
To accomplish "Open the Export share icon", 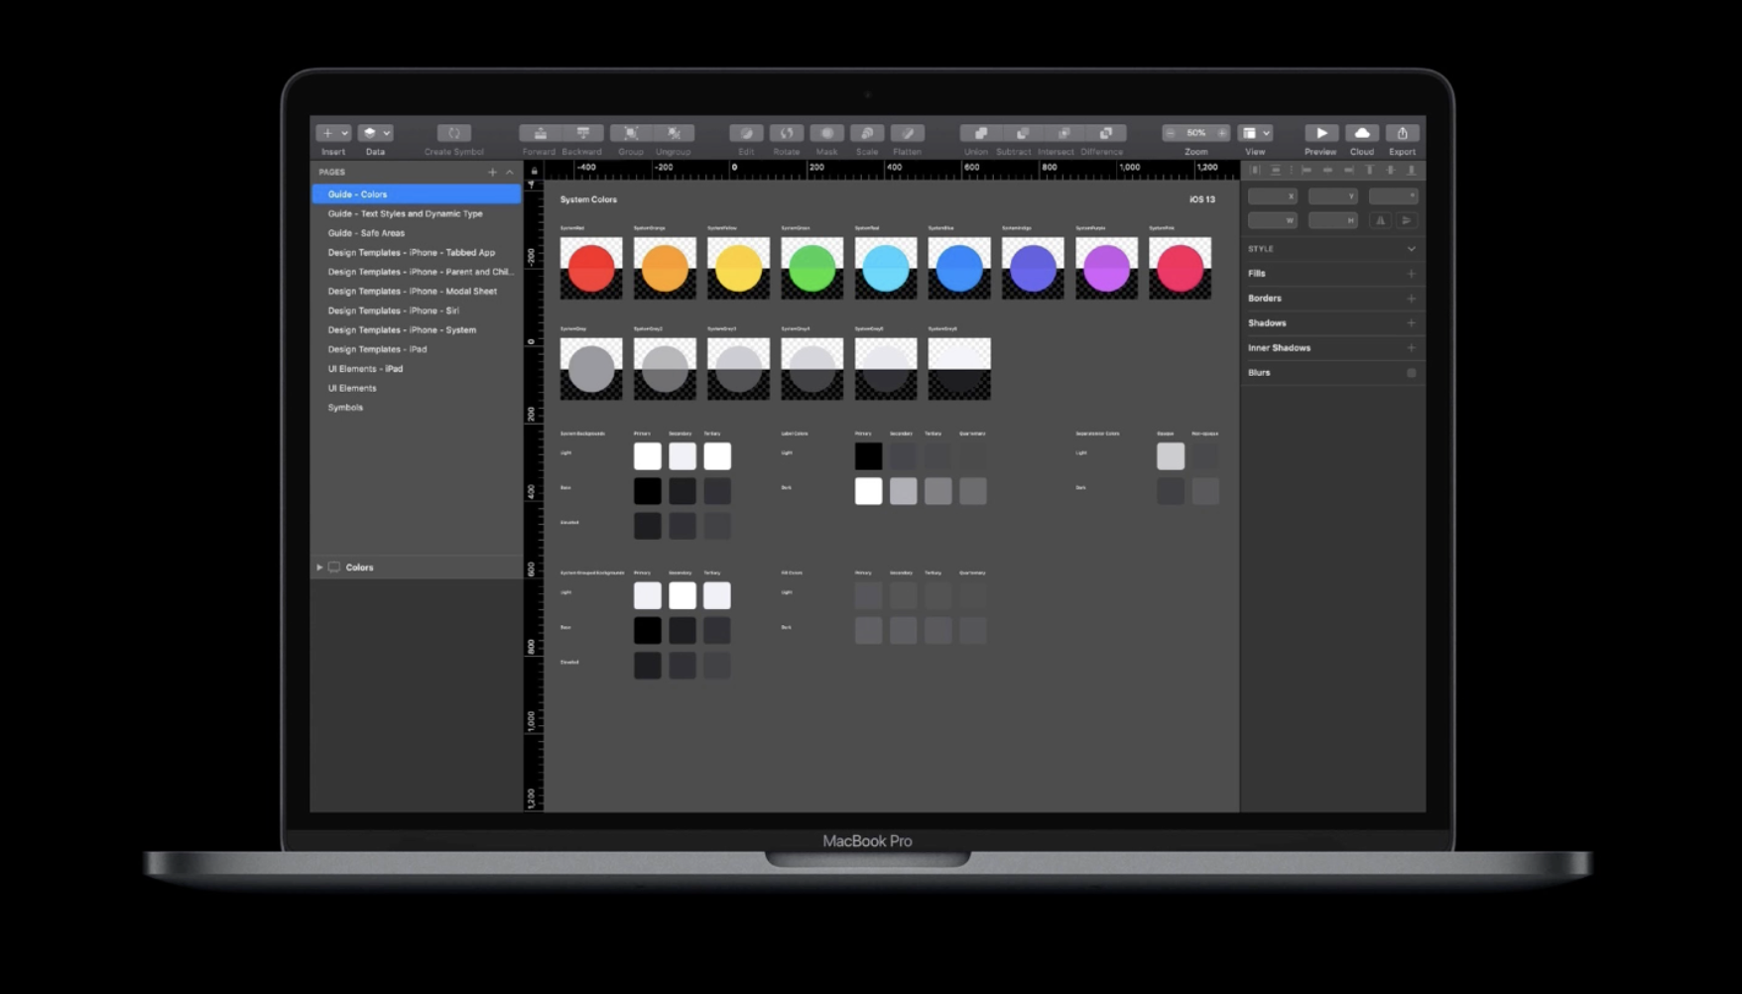I will click(1402, 133).
